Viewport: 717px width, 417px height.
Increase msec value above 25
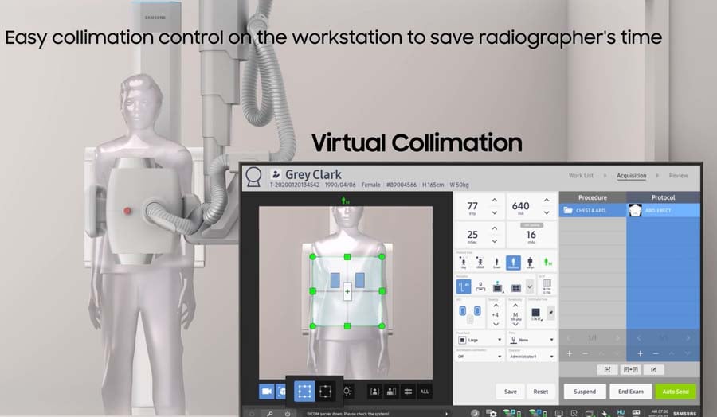point(494,228)
